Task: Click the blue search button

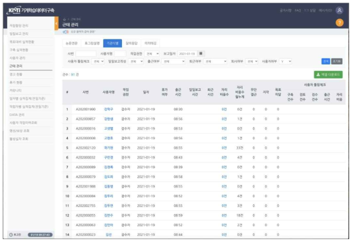Action: click(x=325, y=61)
